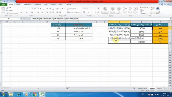The width and height of the screenshot is (172, 97).
Task: Select the Format Painter tool
Action: click(12, 13)
